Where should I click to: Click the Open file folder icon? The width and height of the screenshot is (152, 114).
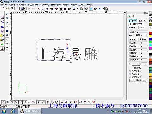[8, 9]
